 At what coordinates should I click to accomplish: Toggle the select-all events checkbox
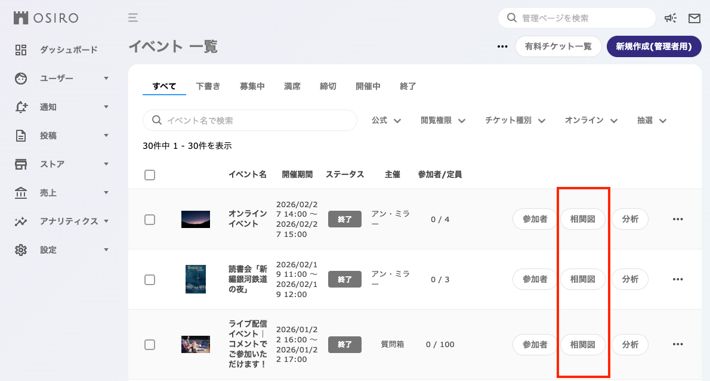click(150, 175)
